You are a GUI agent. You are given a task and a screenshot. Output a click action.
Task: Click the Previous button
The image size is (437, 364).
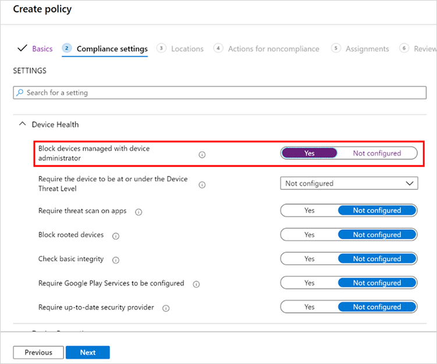tap(38, 352)
